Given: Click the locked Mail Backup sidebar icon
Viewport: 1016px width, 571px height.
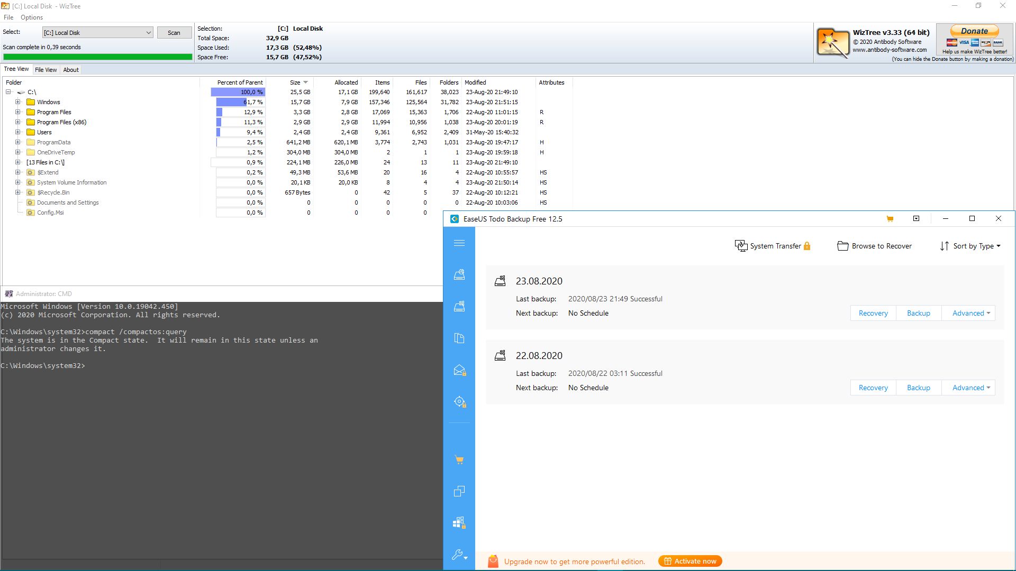Looking at the screenshot, I should [x=459, y=370].
